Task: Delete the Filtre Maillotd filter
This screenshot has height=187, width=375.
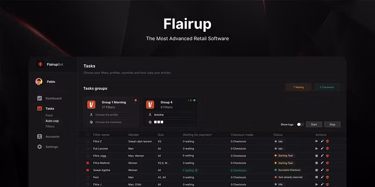Action: pyautogui.click(x=327, y=163)
